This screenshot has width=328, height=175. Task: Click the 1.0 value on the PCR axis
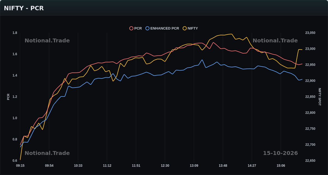(15, 118)
